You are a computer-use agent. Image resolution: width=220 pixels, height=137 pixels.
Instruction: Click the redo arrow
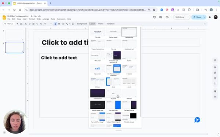(x=29, y=24)
